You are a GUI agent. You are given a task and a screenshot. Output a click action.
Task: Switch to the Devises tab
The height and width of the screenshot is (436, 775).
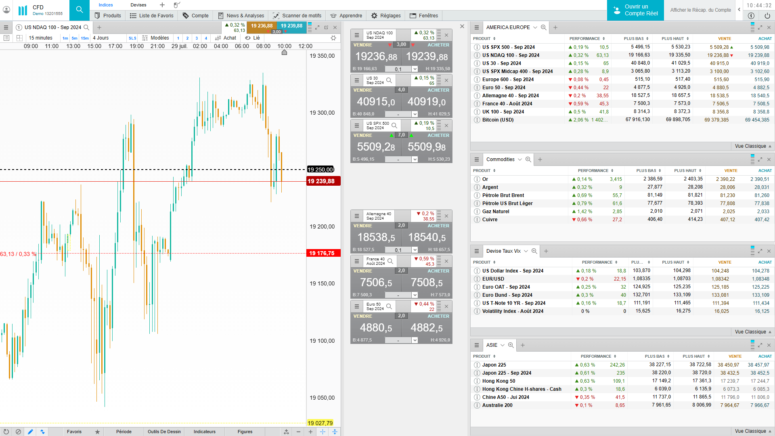(x=138, y=5)
